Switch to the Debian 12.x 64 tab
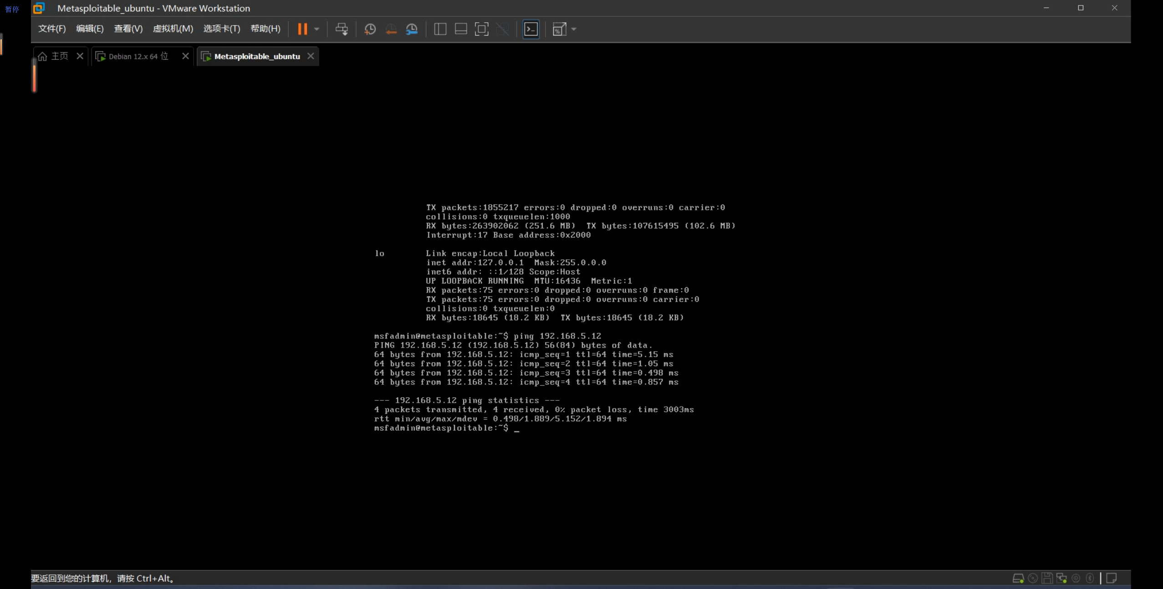This screenshot has width=1163, height=589. (x=138, y=56)
